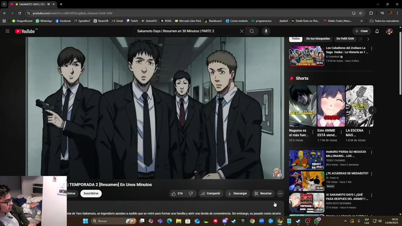The height and width of the screenshot is (226, 402).
Task: Open more actions ellipsis under video
Action: pos(280,193)
